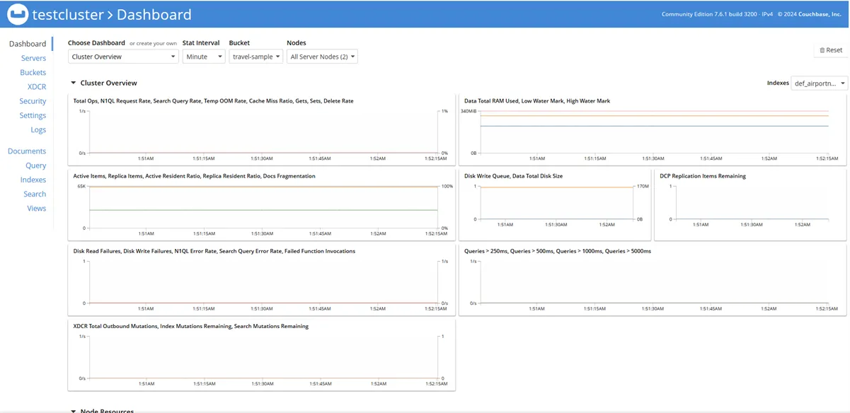The width and height of the screenshot is (850, 413).
Task: Open Queries > 250ms chart
Action: [x=653, y=278]
